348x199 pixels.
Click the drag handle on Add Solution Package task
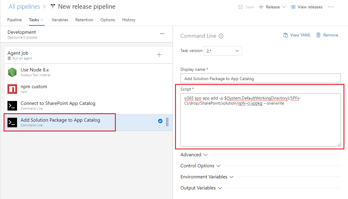pyautogui.click(x=167, y=122)
